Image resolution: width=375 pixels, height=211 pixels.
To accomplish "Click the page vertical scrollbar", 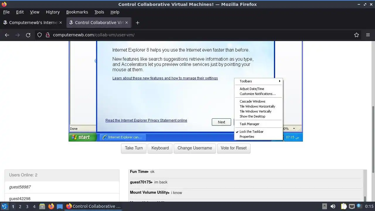I will (373, 139).
